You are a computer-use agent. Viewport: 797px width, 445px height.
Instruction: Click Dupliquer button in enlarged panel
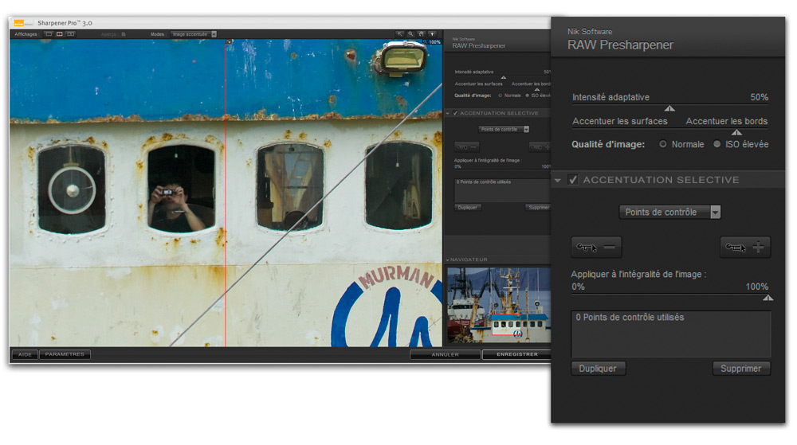click(598, 369)
